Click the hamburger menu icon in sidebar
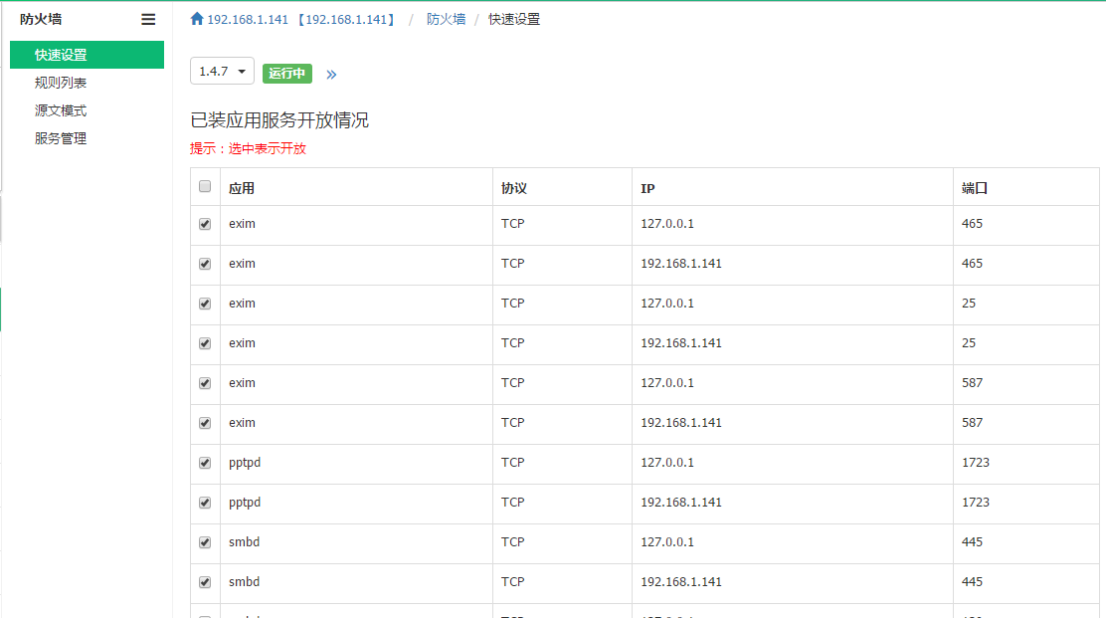The height and width of the screenshot is (618, 1106). tap(148, 19)
